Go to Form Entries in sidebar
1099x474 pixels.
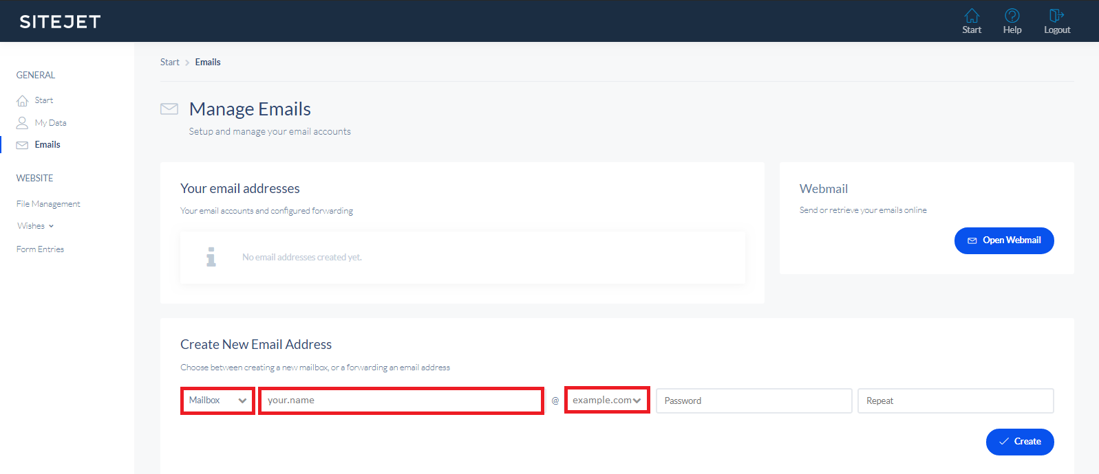coord(40,249)
